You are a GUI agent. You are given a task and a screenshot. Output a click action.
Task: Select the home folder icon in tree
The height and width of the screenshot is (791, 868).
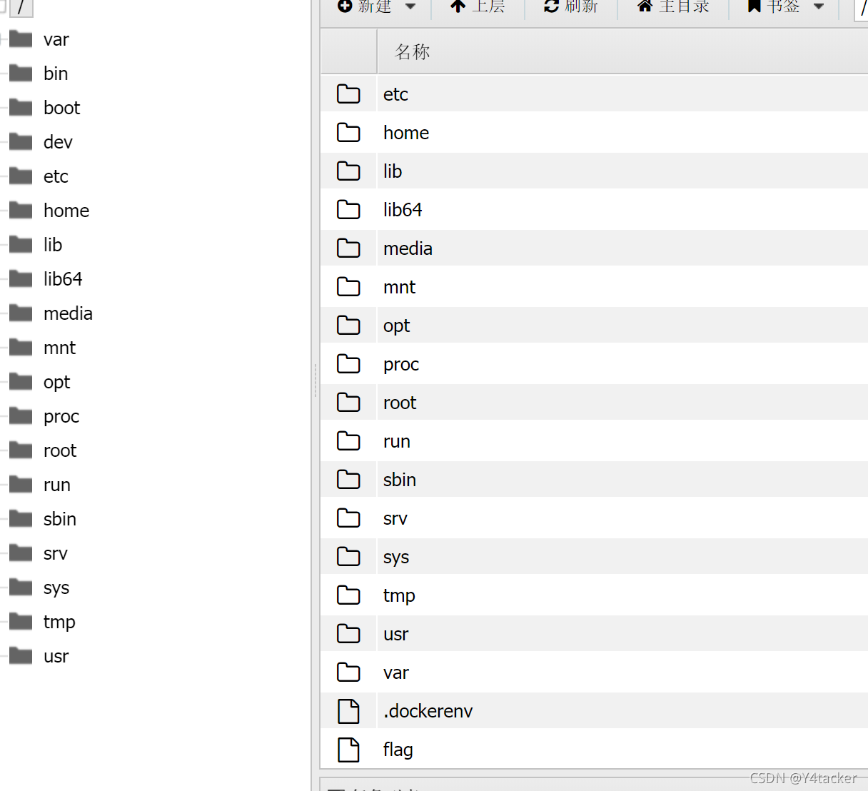point(21,210)
